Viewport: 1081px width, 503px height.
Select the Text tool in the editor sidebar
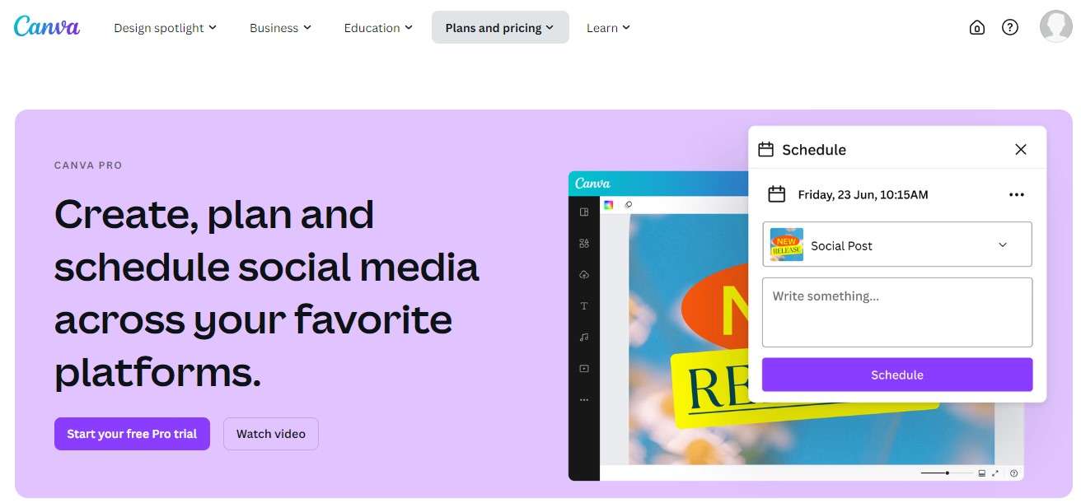(x=583, y=305)
